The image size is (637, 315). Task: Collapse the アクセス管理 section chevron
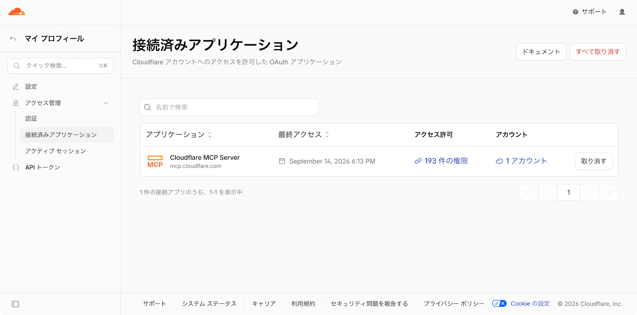click(106, 103)
